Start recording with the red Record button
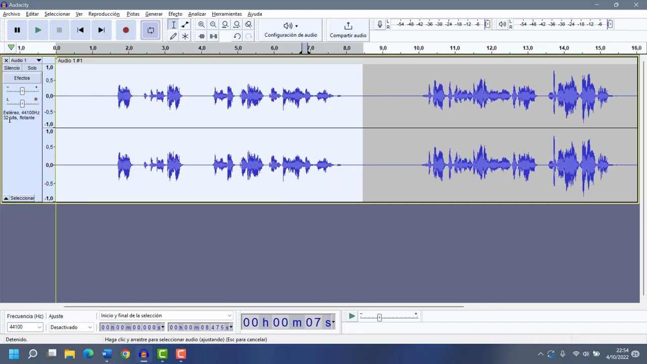 (x=126, y=30)
